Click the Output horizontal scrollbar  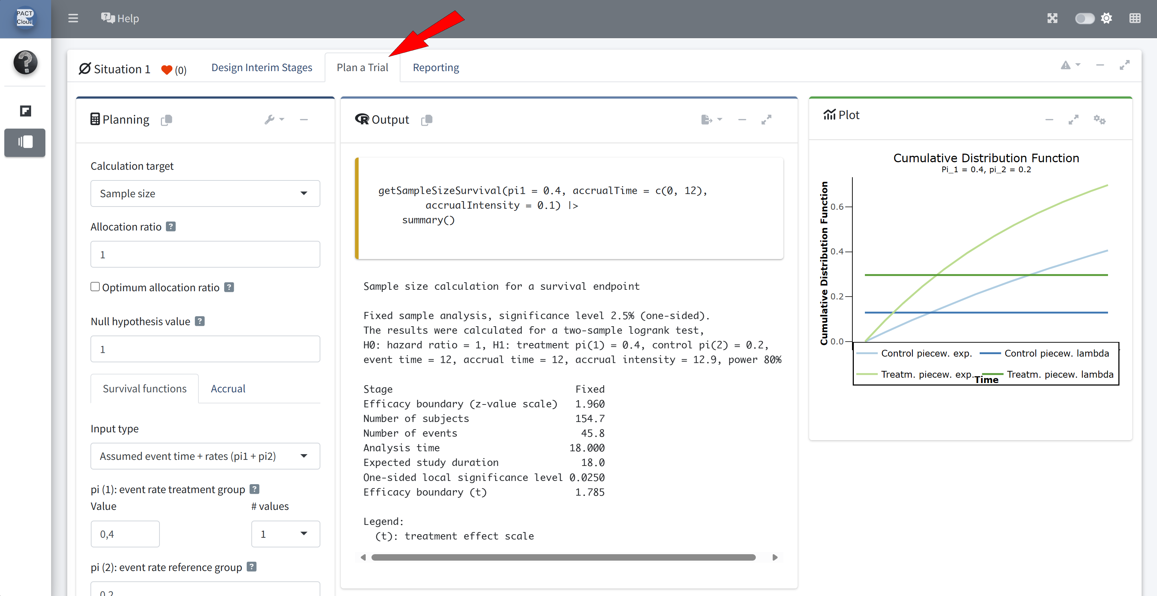tap(563, 557)
